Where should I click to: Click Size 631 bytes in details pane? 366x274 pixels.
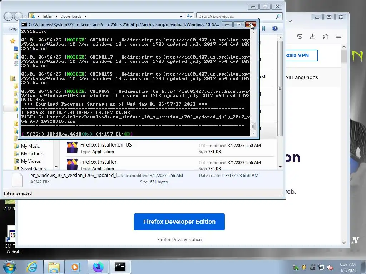click(x=154, y=182)
